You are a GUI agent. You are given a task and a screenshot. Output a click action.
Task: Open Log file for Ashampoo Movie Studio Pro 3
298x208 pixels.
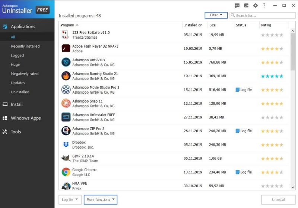(x=244, y=90)
